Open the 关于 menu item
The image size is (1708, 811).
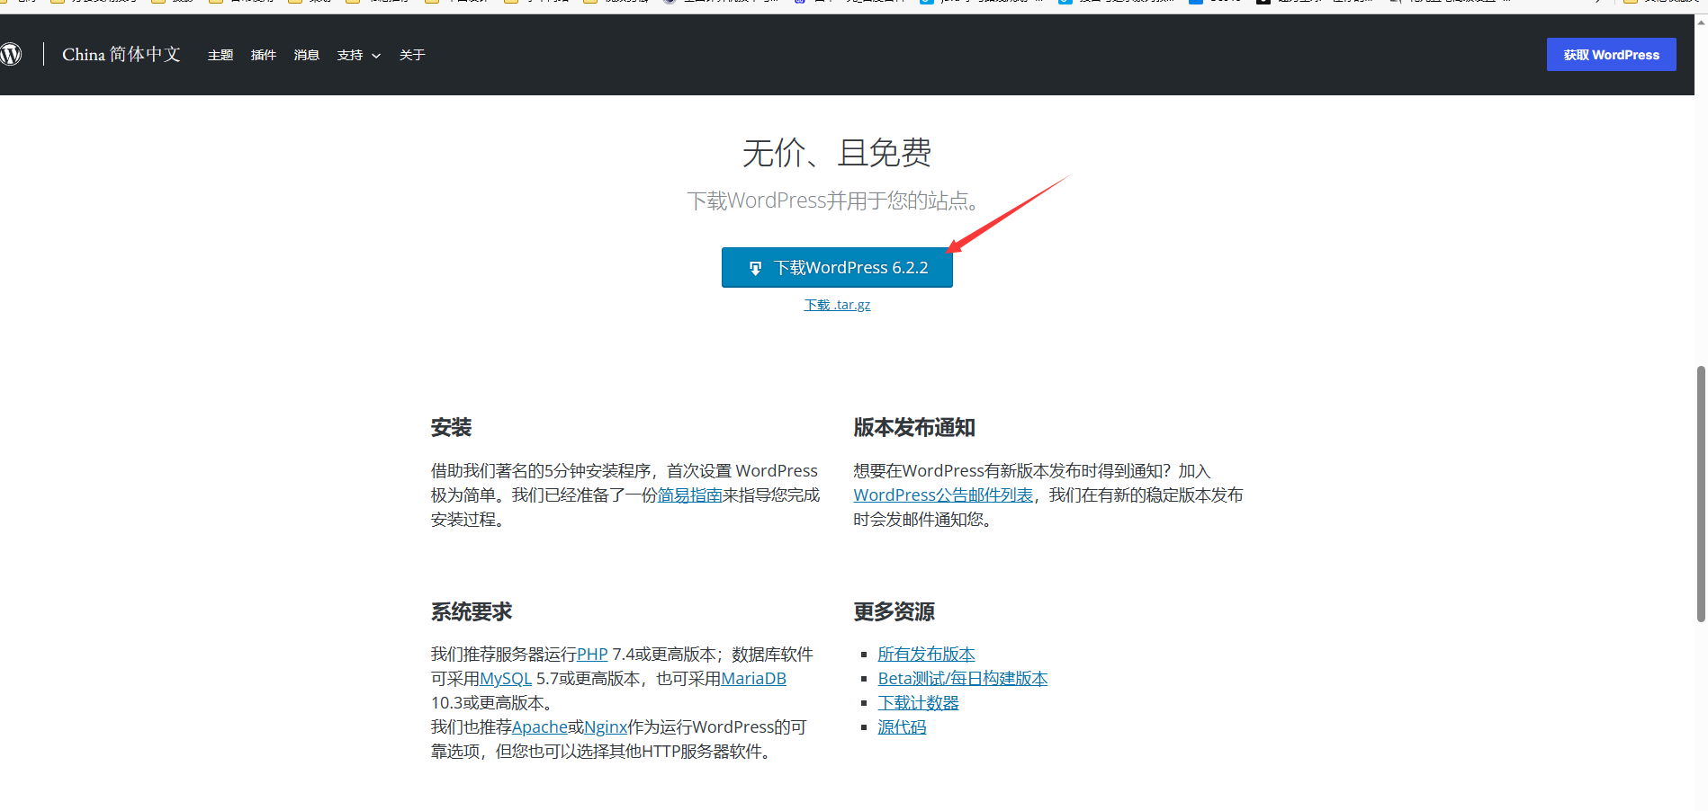point(412,56)
